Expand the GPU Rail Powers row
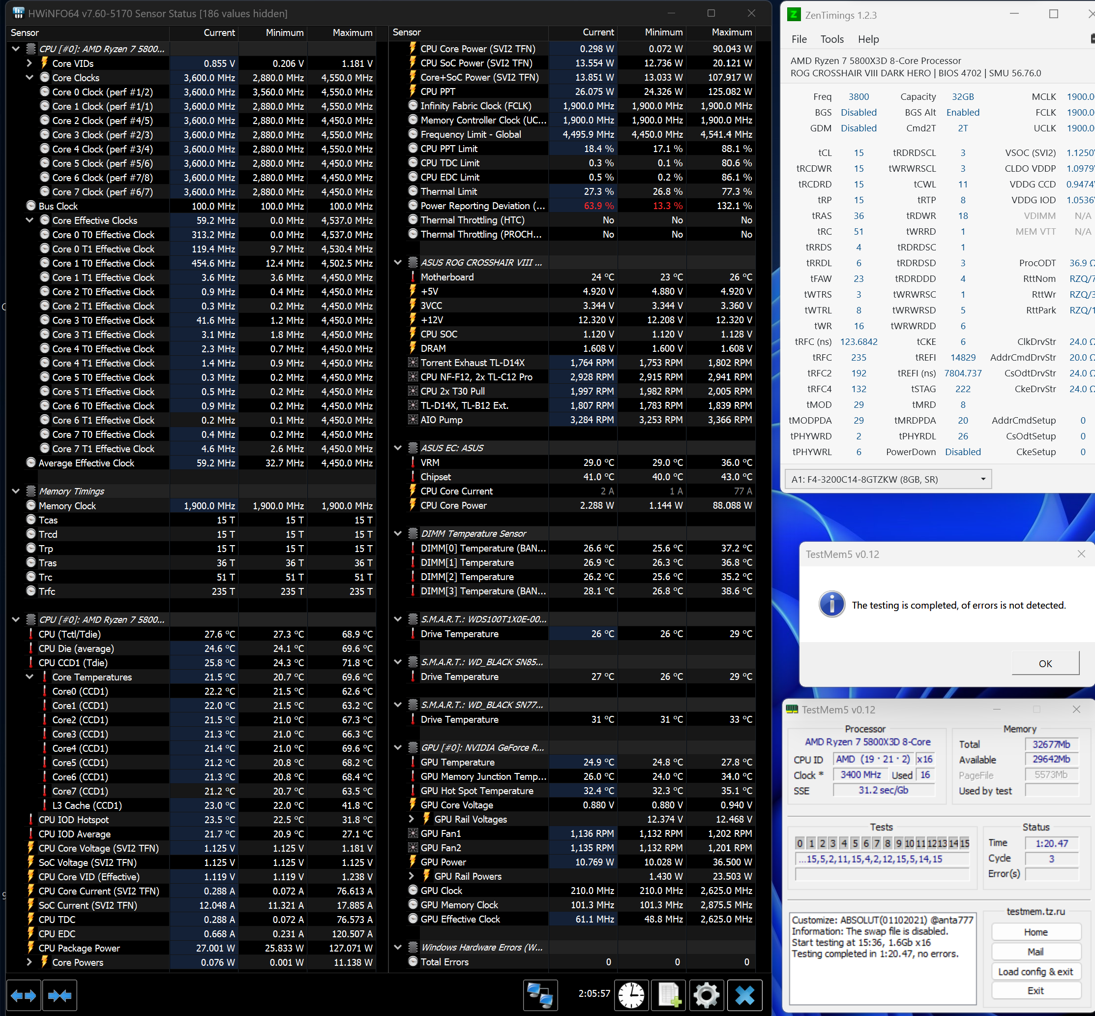The image size is (1095, 1016). [412, 876]
